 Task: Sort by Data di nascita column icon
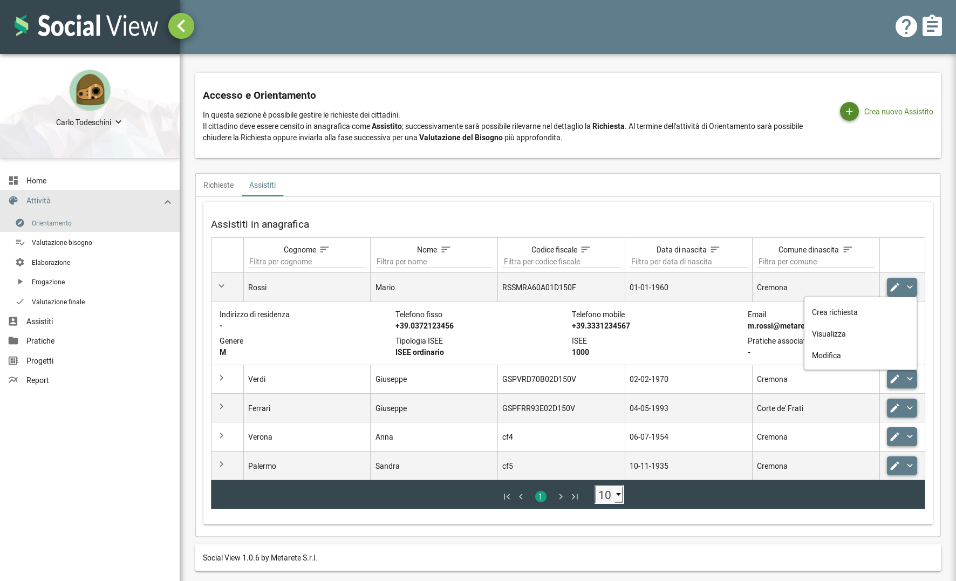pyautogui.click(x=715, y=250)
